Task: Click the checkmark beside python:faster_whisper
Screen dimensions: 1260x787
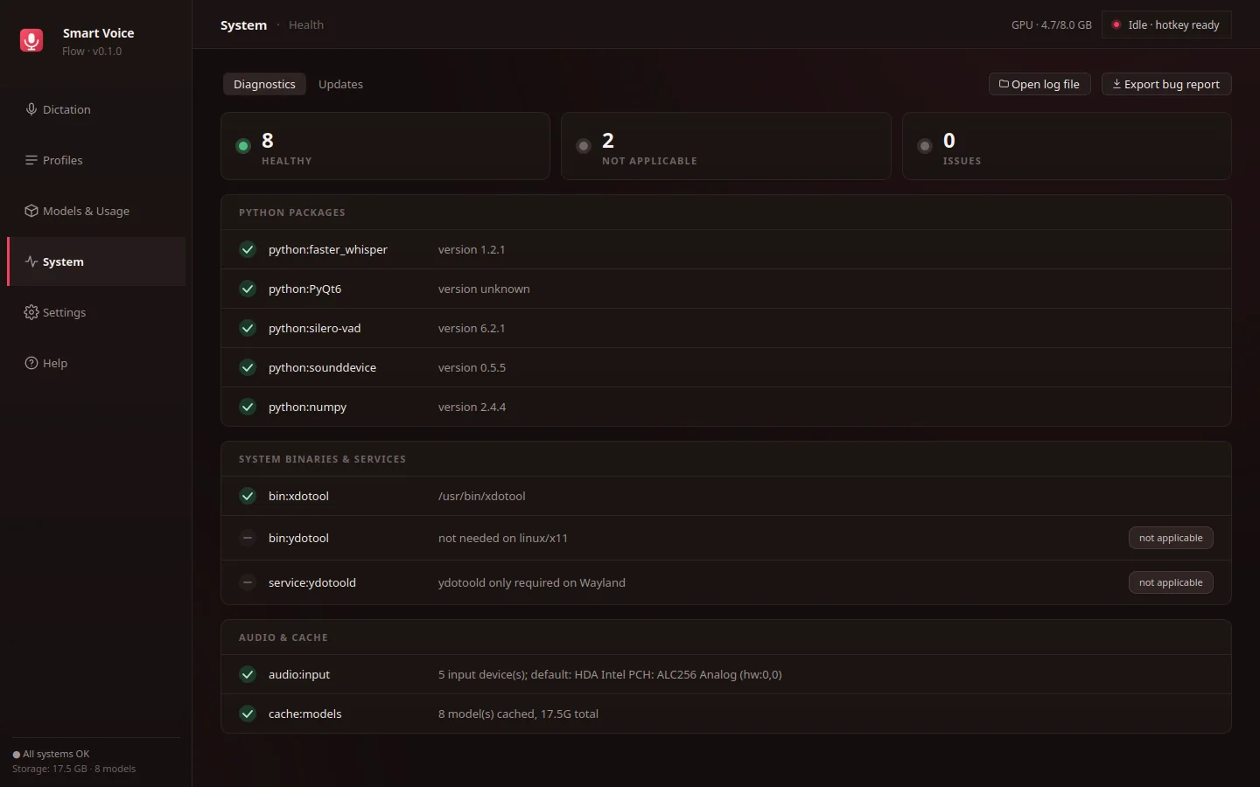Action: (248, 249)
